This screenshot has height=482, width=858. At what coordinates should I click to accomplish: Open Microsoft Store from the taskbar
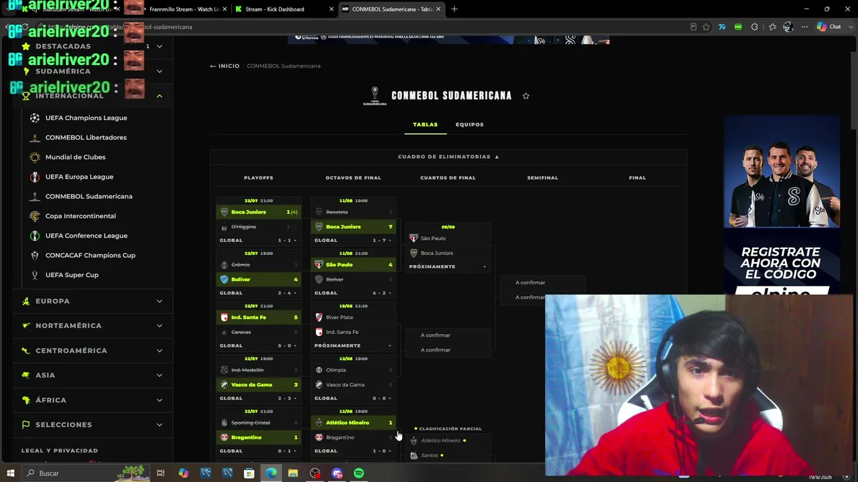(x=249, y=473)
